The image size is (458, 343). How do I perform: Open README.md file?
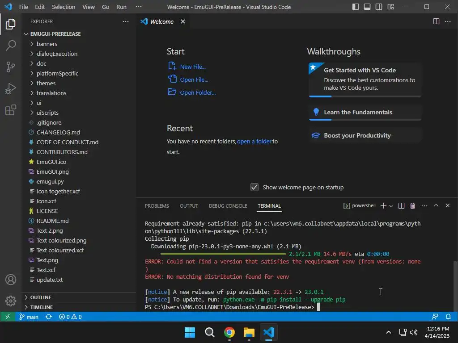point(52,221)
